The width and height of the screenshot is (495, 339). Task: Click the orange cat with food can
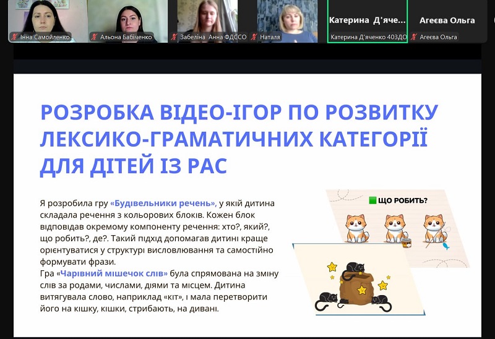(397, 230)
